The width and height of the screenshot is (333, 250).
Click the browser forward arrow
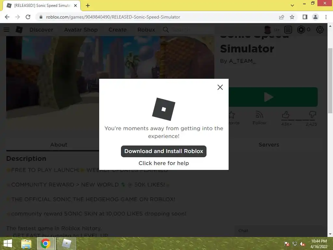pyautogui.click(x=18, y=17)
